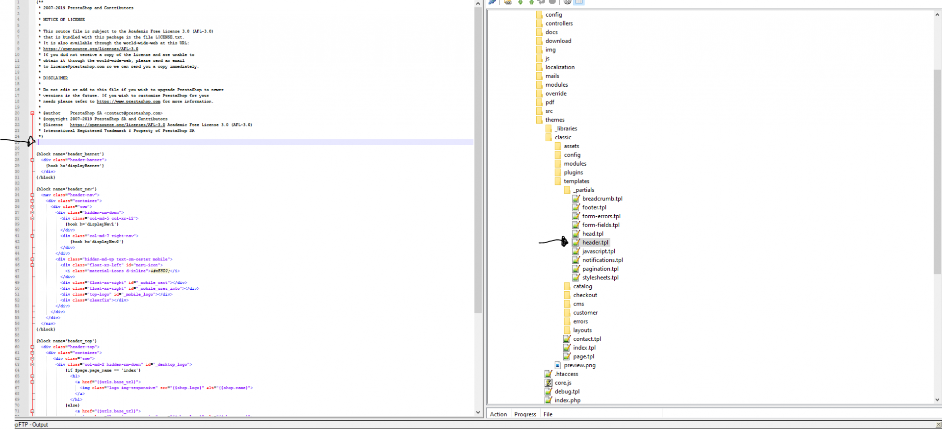Viewport: 942px width, 429px height.
Task: Click the file tree vertical scrollbar thumb
Action: (x=938, y=172)
